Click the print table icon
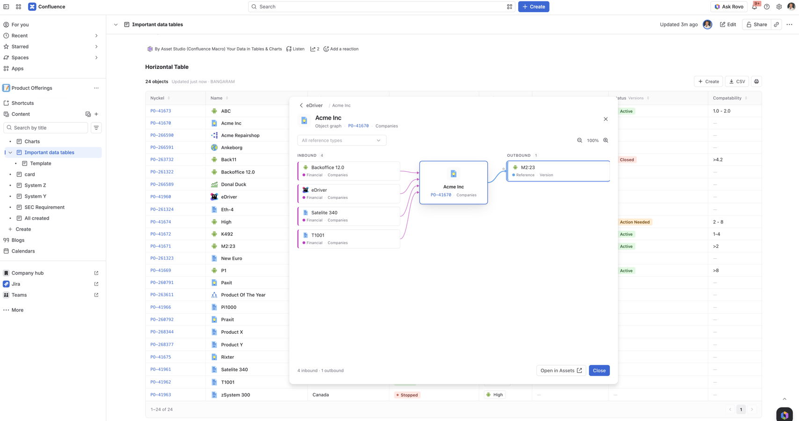799x421 pixels. click(x=756, y=81)
